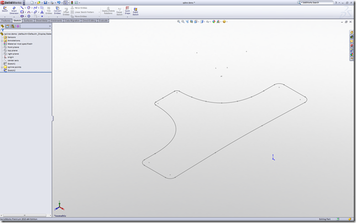Click the Point sketch tool
Image resolution: width=356 pixels, height=223 pixels.
pyautogui.click(x=42, y=16)
